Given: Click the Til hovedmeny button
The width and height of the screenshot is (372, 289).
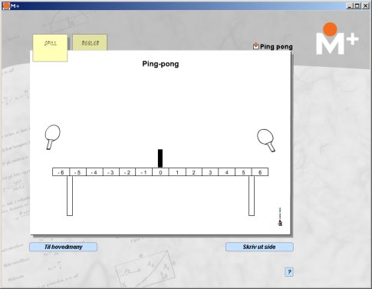Looking at the screenshot, I should pos(63,247).
